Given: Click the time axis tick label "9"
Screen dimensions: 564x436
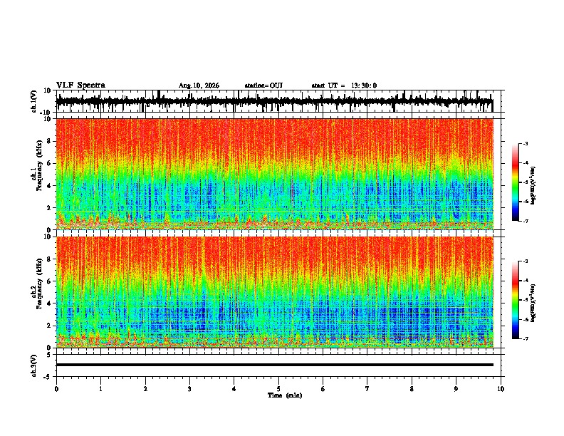Looking at the screenshot, I should point(456,389).
